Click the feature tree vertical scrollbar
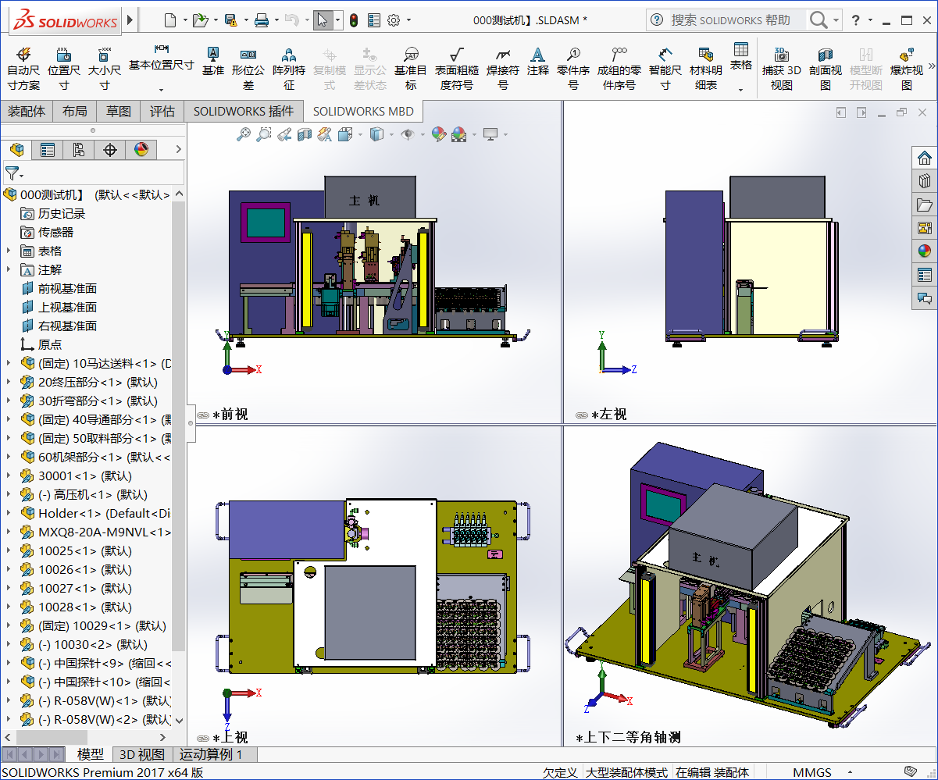The width and height of the screenshot is (938, 780). pyautogui.click(x=179, y=426)
